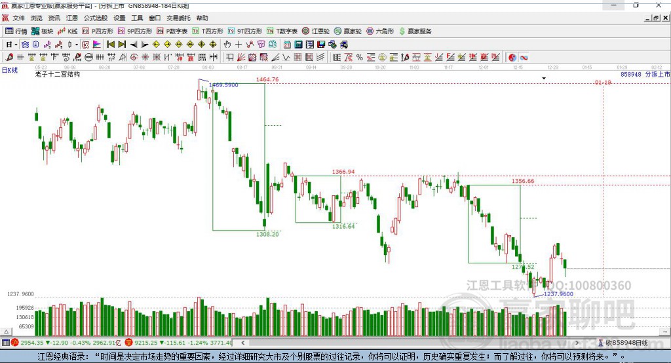The width and height of the screenshot is (671, 363).
Task: Open the 江恩 menu
Action: 72,18
